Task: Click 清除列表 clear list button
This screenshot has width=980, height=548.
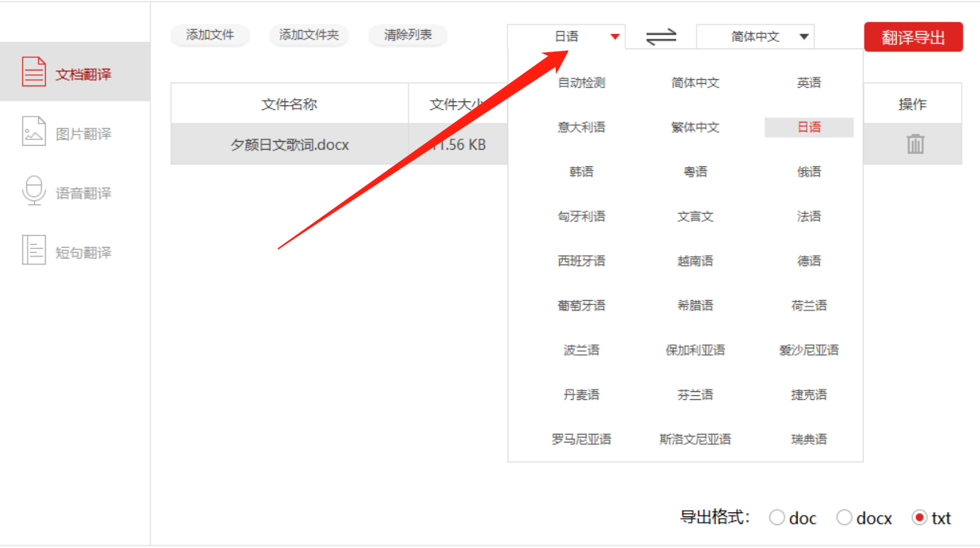Action: pyautogui.click(x=408, y=35)
